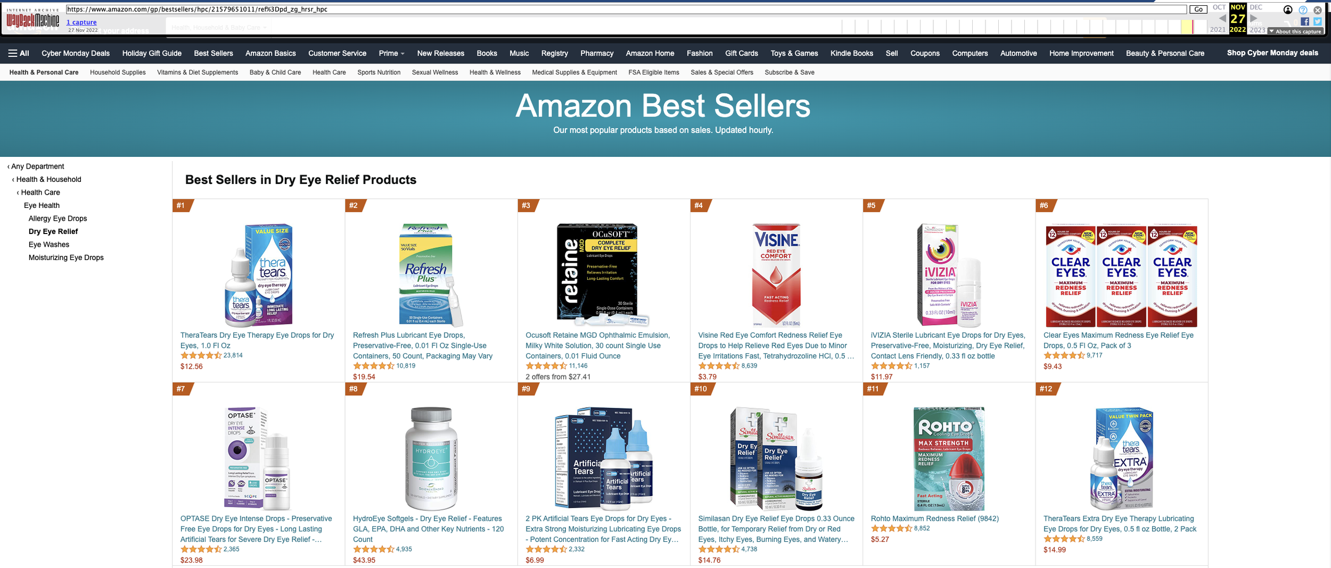Select the 2022 capture timeline marker
Screen dimensions: 1331x568
(x=1193, y=27)
